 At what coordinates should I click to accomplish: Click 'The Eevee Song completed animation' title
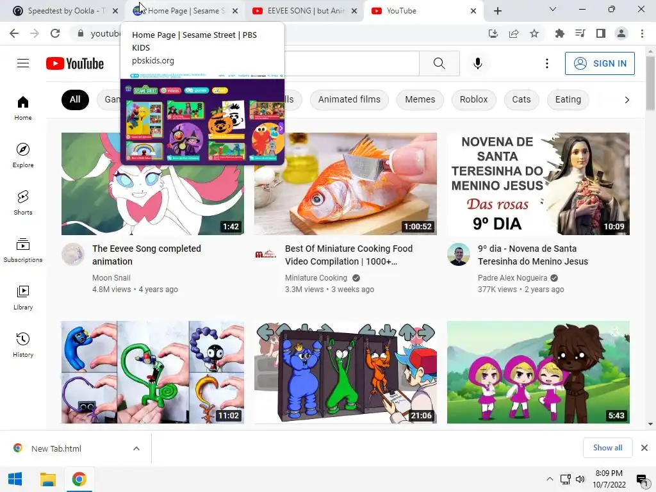[x=147, y=255]
